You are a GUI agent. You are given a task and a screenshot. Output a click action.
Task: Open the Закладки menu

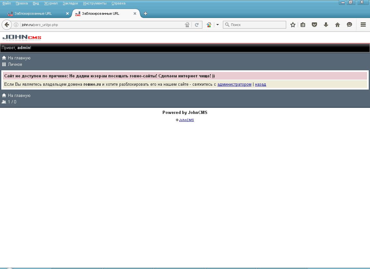click(70, 3)
